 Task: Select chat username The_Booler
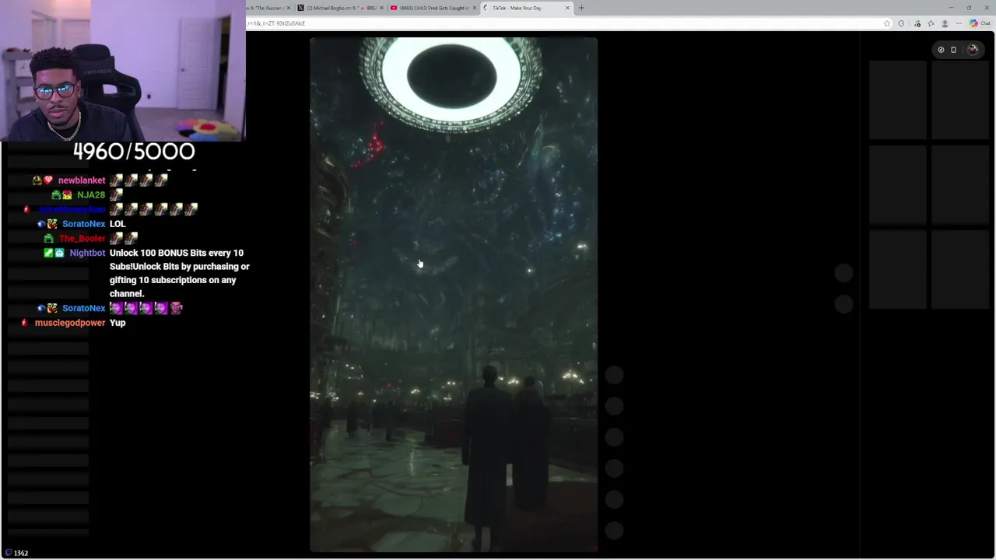tap(82, 239)
